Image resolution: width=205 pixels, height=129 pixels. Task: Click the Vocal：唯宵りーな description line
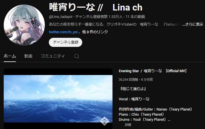[x=134, y=99]
